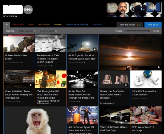The image size is (164, 134).
Task: Click the video icon on the Eva Vertes thumbnail
Action: pyautogui.click(x=126, y=85)
